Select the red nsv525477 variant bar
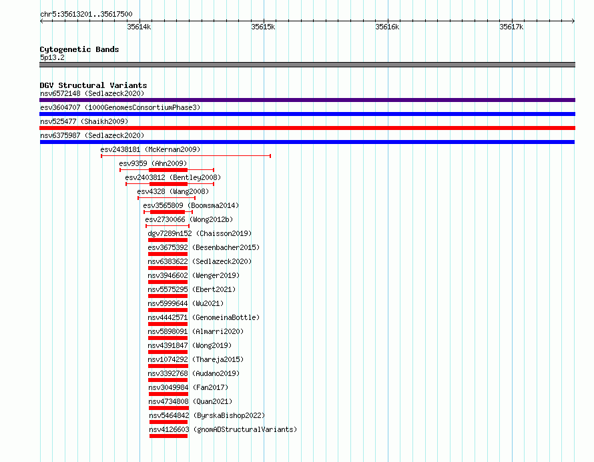Image resolution: width=594 pixels, height=462 pixels. click(x=307, y=128)
